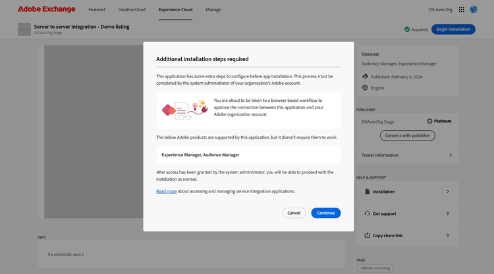The height and width of the screenshot is (274, 494).
Task: Click the Copy share link label
Action: 387,236
